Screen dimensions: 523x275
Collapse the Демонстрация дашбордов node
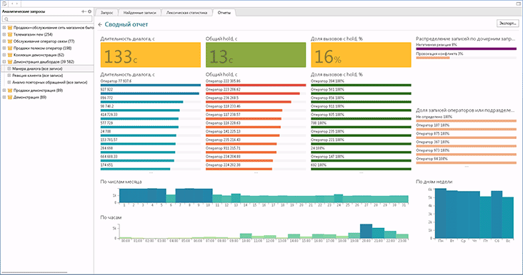pyautogui.click(x=4, y=62)
